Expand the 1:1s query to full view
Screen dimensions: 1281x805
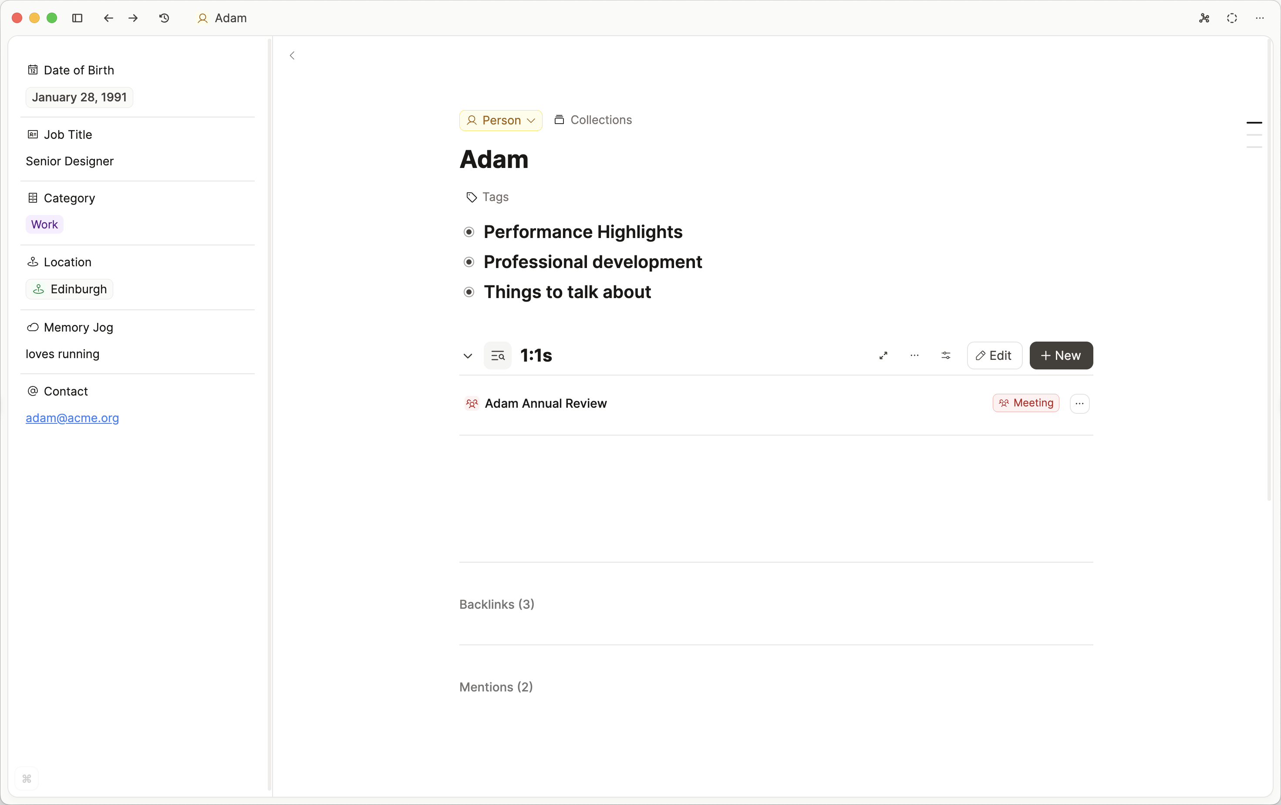(x=883, y=356)
